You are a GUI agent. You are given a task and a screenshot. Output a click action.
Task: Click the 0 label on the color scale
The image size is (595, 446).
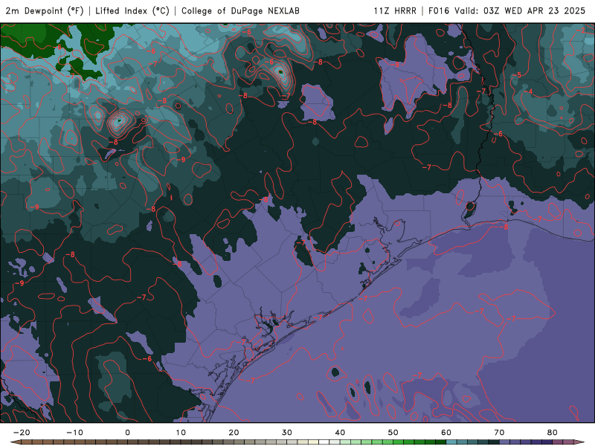click(127, 433)
